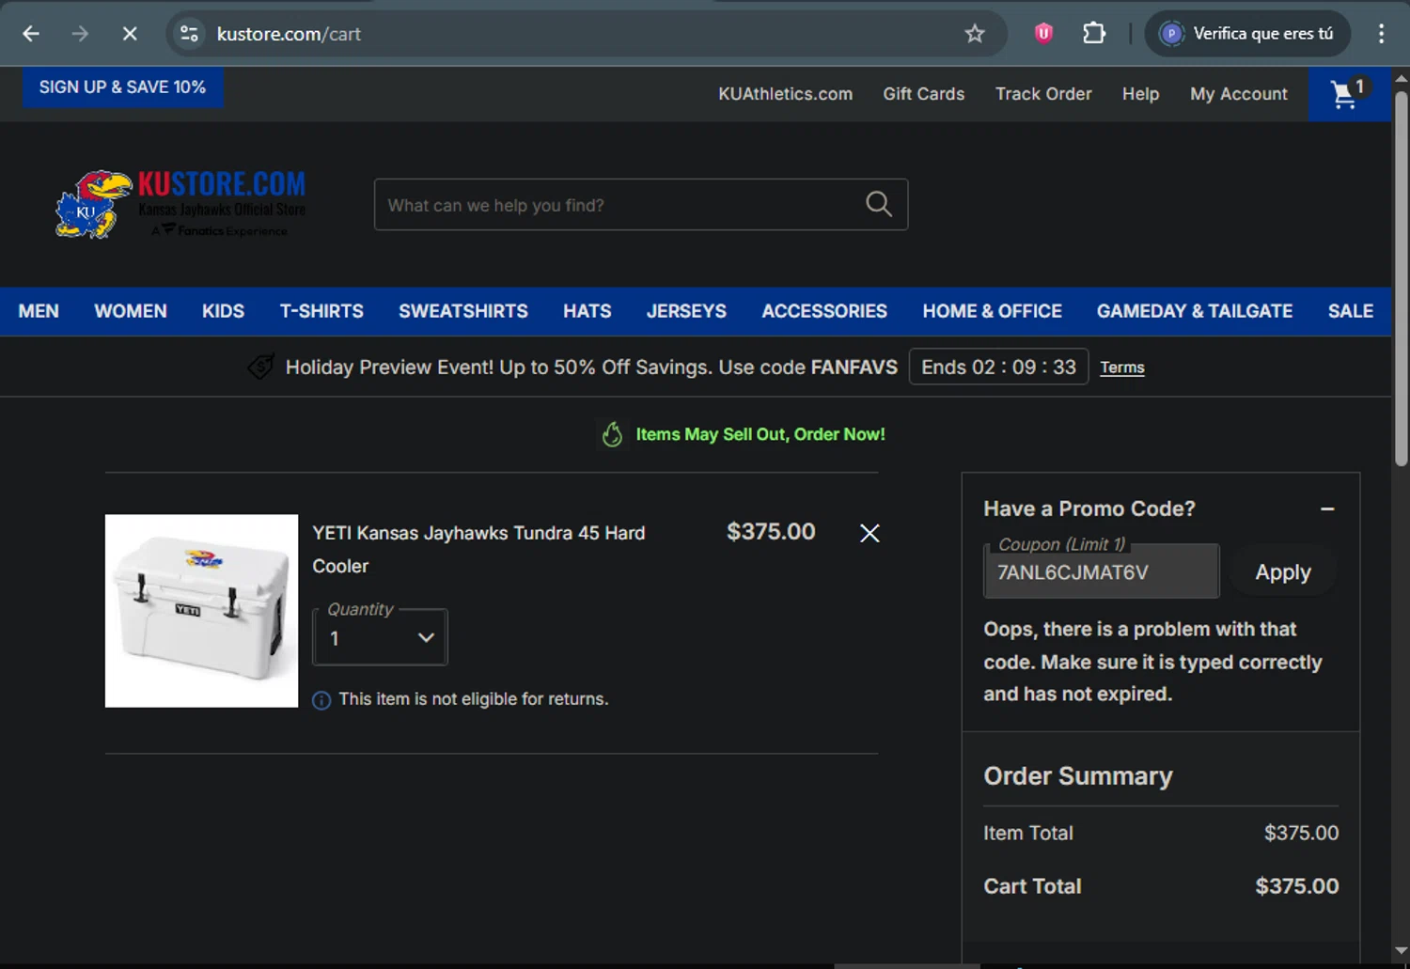Click the $375.00 product price
The width and height of the screenshot is (1410, 969).
(x=771, y=532)
